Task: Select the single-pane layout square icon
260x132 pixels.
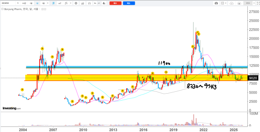Action: coord(223,3)
